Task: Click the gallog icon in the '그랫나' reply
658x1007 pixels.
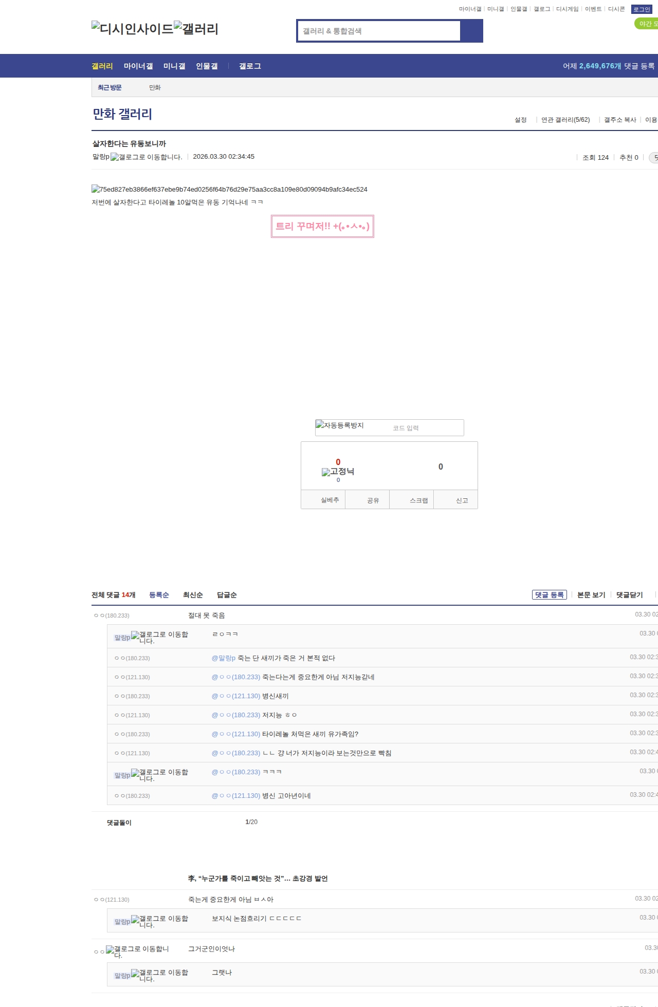Action: click(x=160, y=976)
